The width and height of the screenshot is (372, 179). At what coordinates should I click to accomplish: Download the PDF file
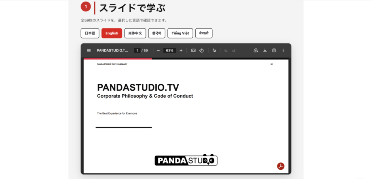pos(265,50)
